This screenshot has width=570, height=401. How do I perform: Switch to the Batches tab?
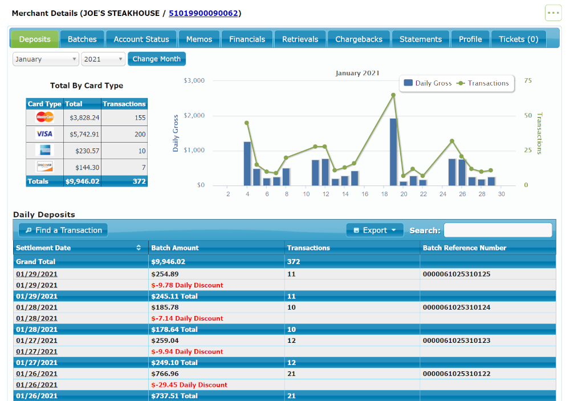82,39
